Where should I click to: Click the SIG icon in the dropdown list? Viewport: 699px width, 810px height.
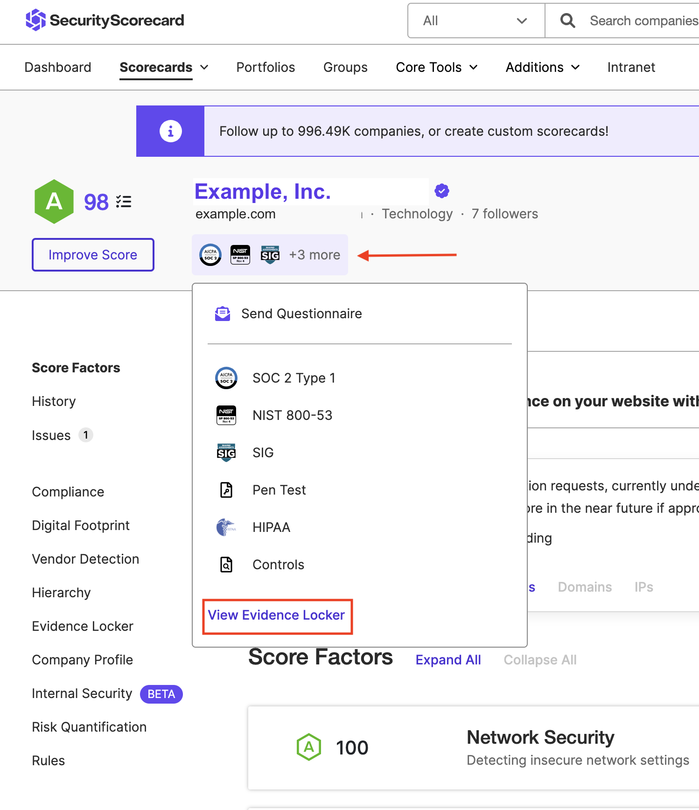(226, 453)
